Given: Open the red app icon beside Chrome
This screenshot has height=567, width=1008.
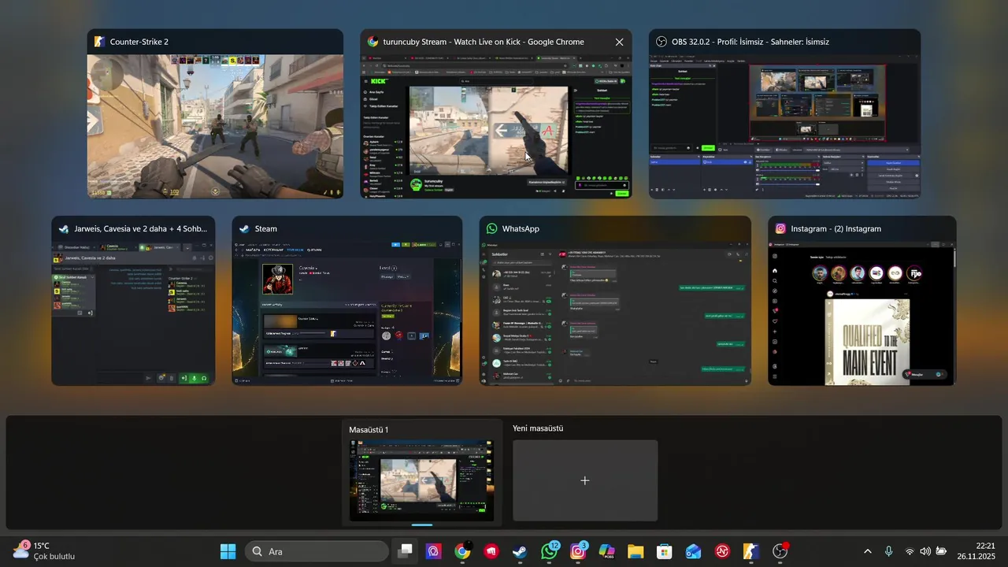Looking at the screenshot, I should pos(491,551).
